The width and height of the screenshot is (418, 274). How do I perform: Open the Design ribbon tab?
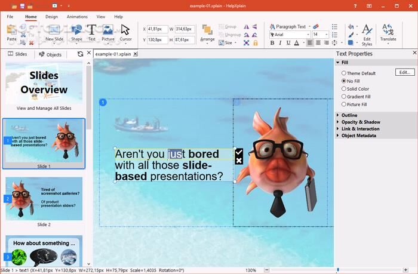(x=51, y=17)
